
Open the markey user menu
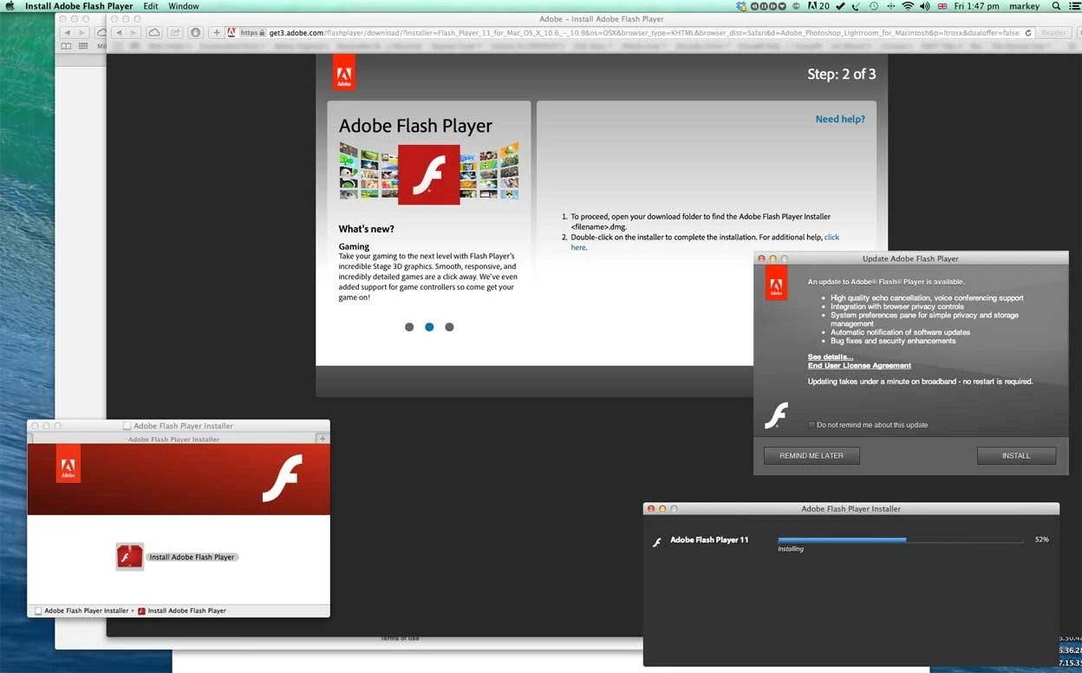coord(1025,6)
